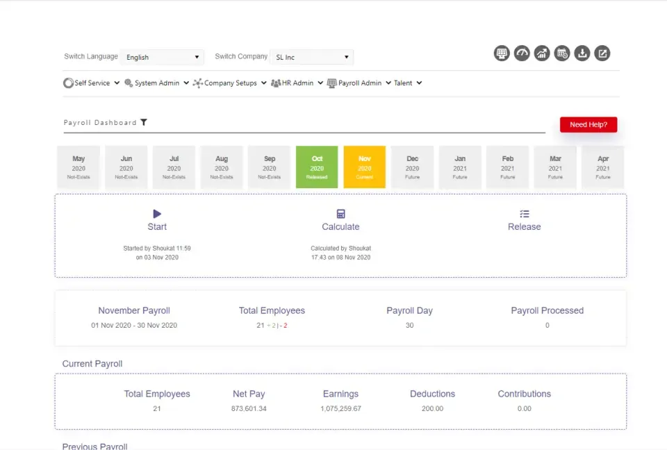Screen dimensions: 667x450
Task: Select the Apr 2021 Future month tile
Action: [603, 167]
